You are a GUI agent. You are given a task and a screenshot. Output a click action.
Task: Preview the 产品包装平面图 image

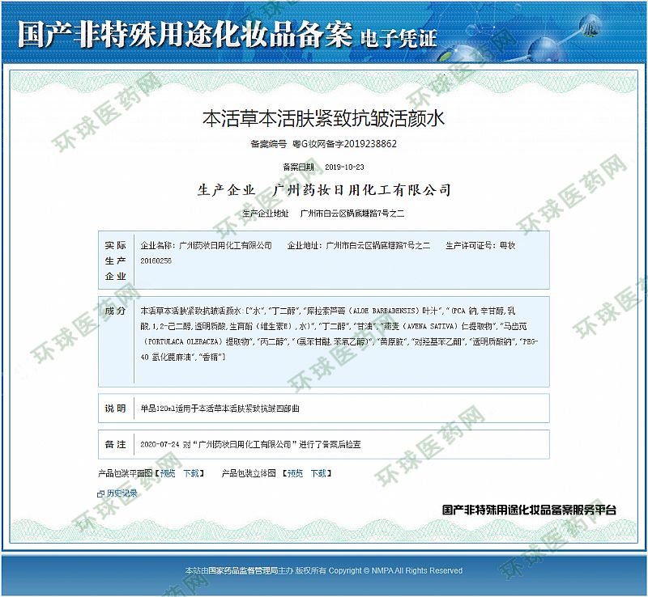tap(167, 473)
